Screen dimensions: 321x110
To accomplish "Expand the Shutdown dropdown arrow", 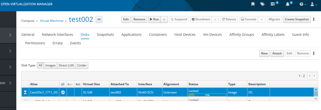I will point(215,19).
